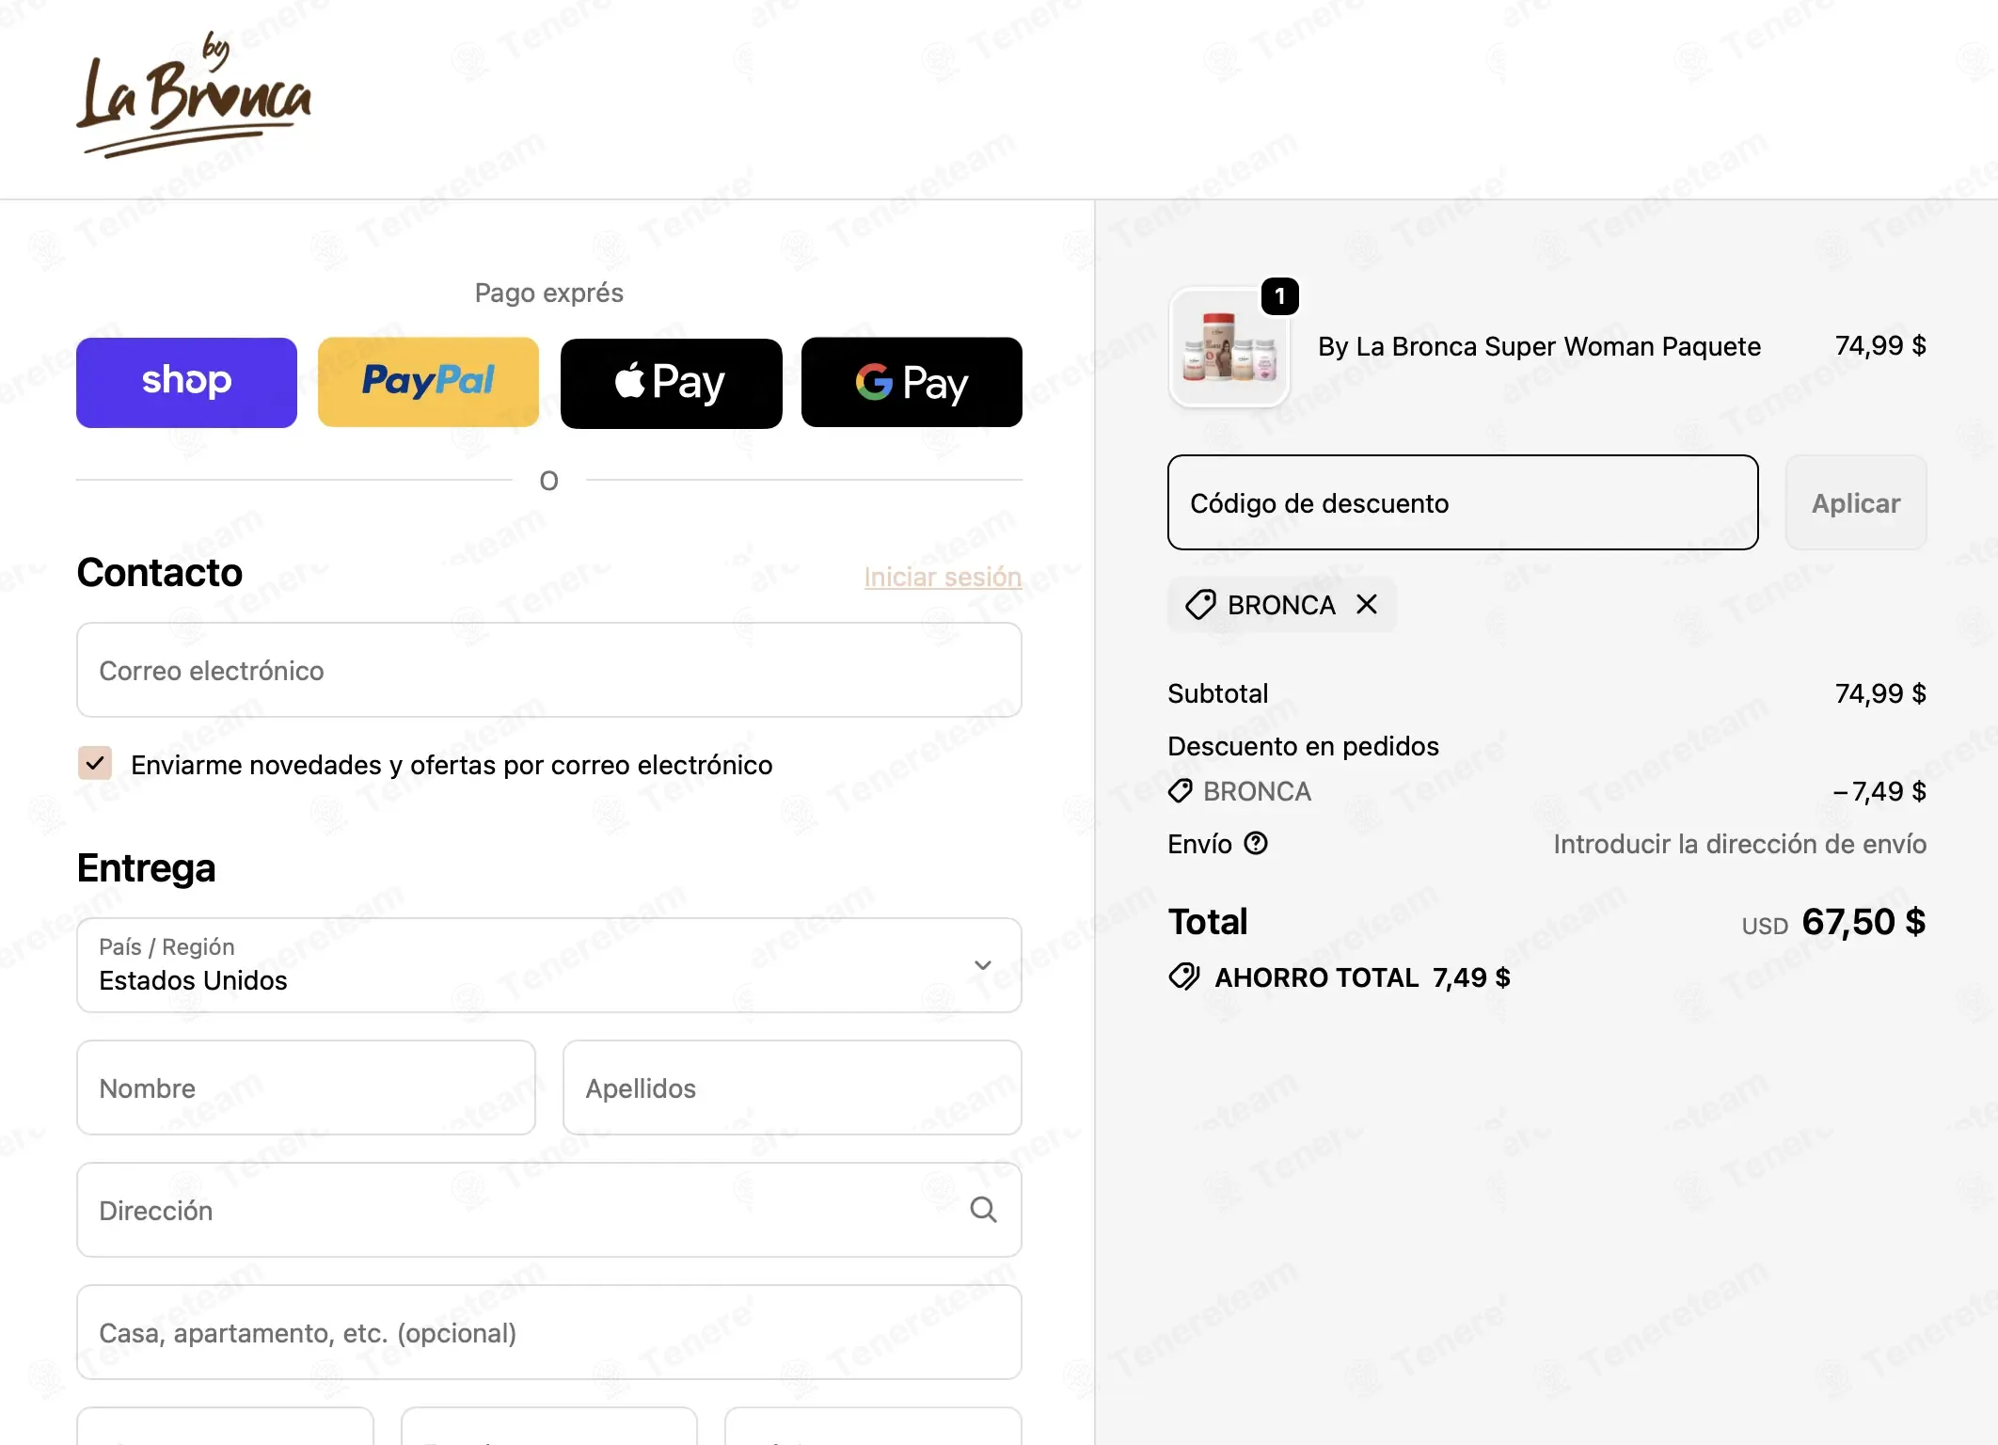
Task: Open the Super Woman Paquete product thumbnail
Action: [x=1229, y=347]
